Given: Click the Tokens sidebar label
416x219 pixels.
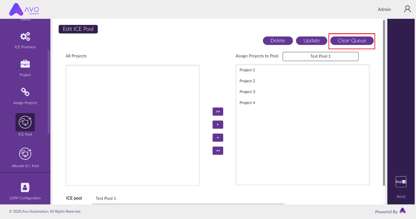Looking at the screenshot, I should 25,20.
